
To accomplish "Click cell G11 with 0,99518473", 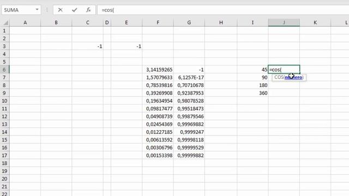I will tap(189, 109).
